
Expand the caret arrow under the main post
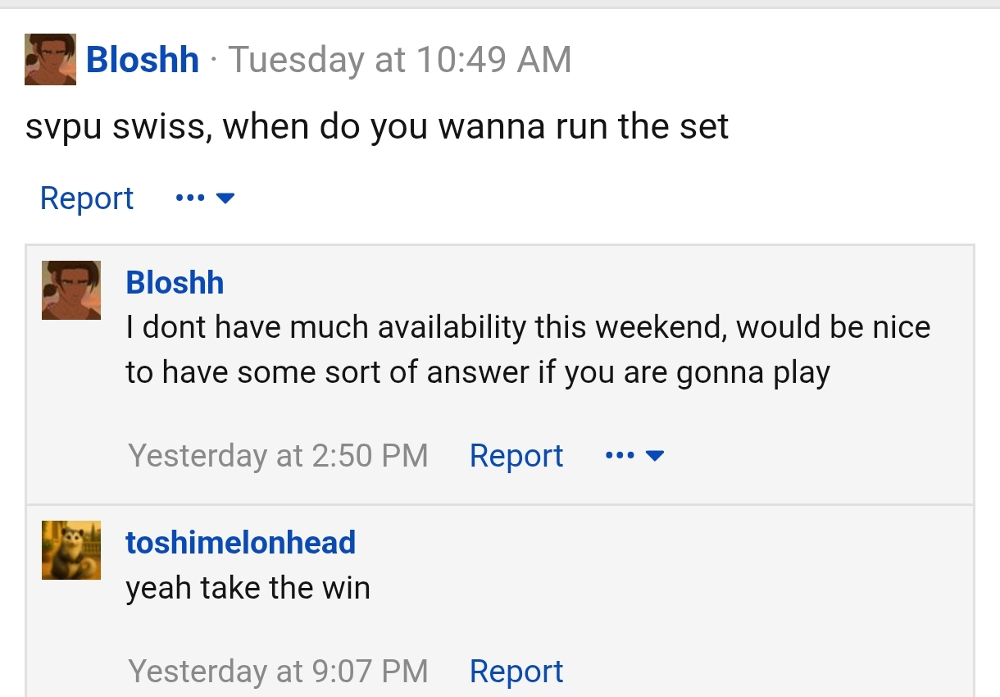[225, 198]
